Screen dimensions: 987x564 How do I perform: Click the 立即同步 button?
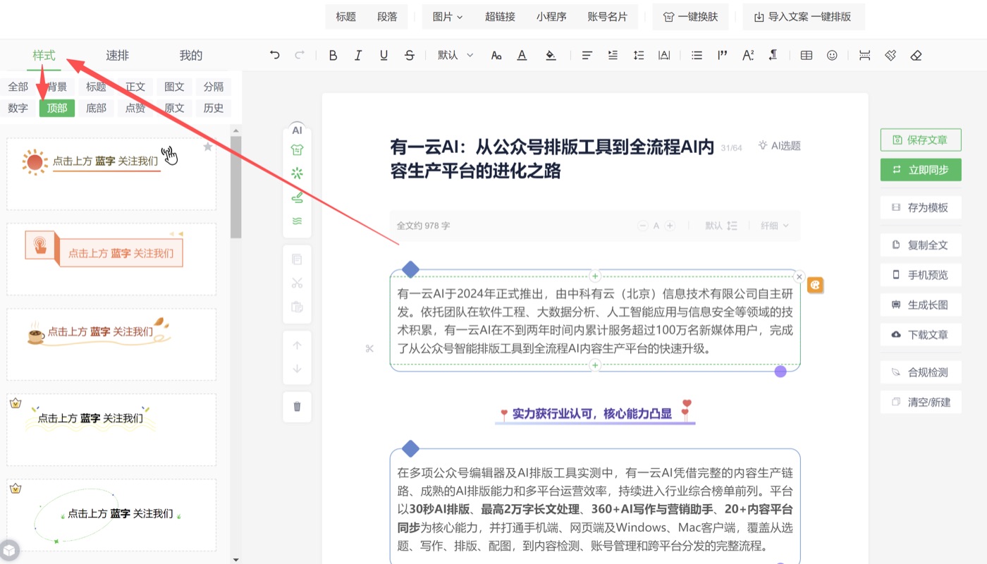[921, 170]
